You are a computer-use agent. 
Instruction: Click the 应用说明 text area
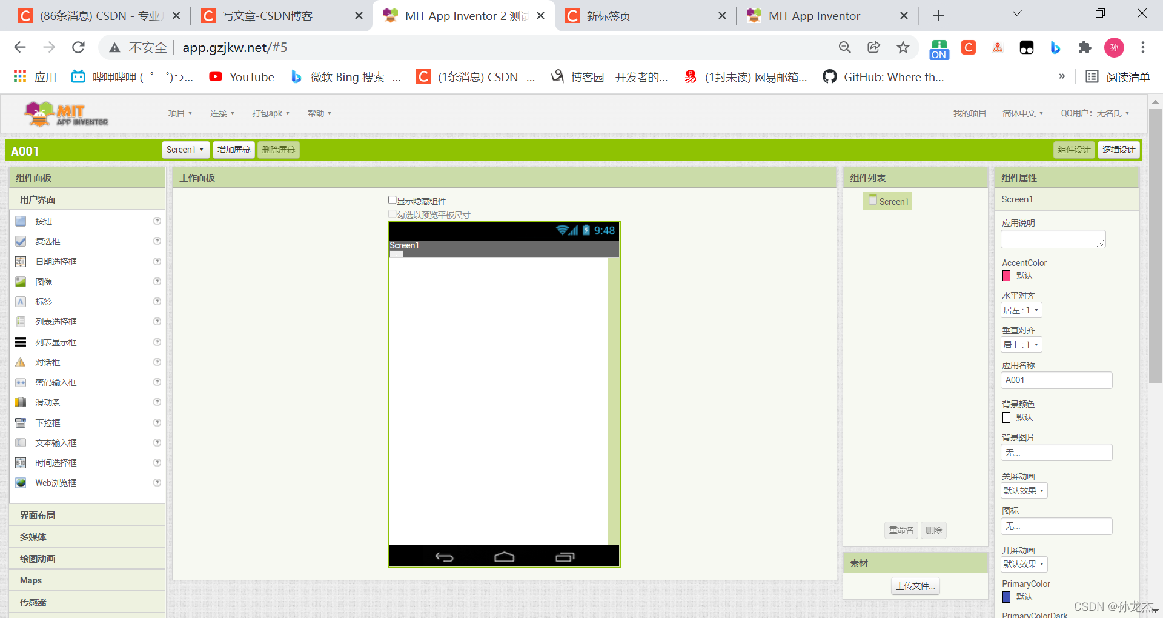(1053, 239)
